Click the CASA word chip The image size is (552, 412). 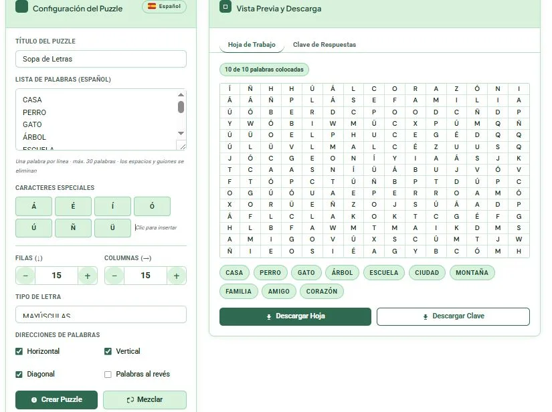coord(234,272)
